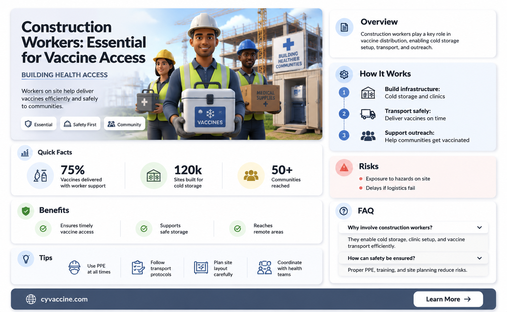Click the How It Works gear icon
This screenshot has height=312, width=507.
click(x=344, y=74)
